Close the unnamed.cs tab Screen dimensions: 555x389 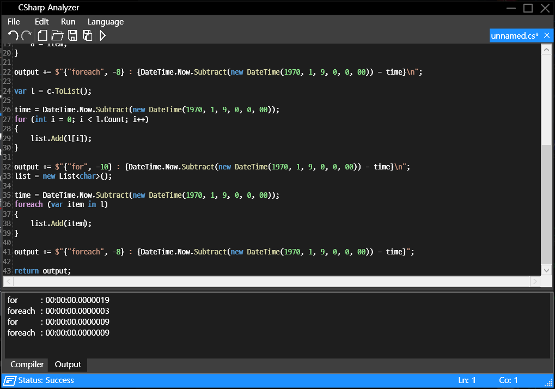coord(547,36)
